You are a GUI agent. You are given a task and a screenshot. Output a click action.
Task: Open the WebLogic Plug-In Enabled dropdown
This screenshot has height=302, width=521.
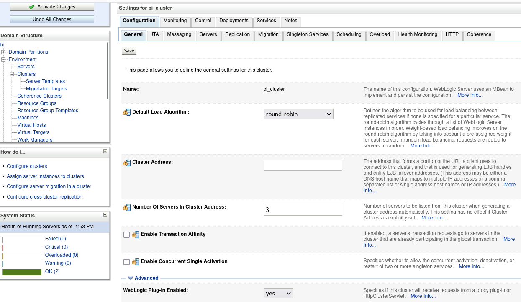278,293
